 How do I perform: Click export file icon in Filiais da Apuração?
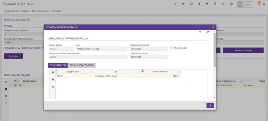tap(6, 103)
